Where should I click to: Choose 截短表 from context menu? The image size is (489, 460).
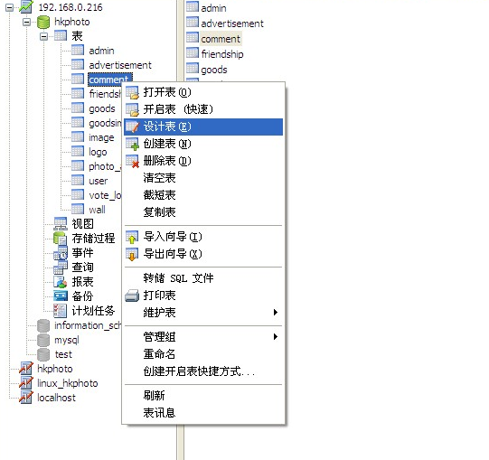[203, 195]
